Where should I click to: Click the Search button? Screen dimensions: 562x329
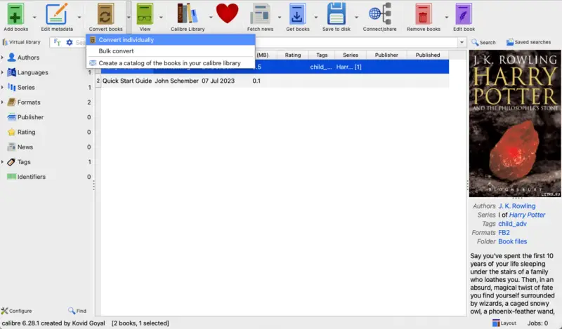pyautogui.click(x=483, y=43)
